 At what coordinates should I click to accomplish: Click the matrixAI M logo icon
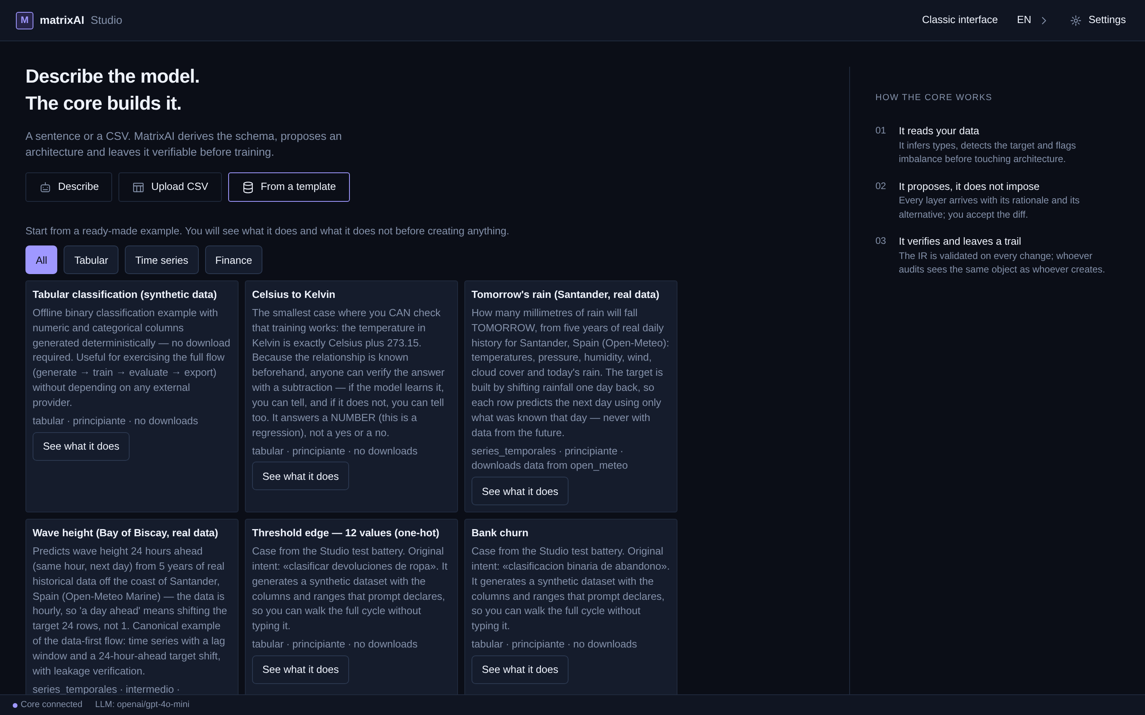click(25, 20)
